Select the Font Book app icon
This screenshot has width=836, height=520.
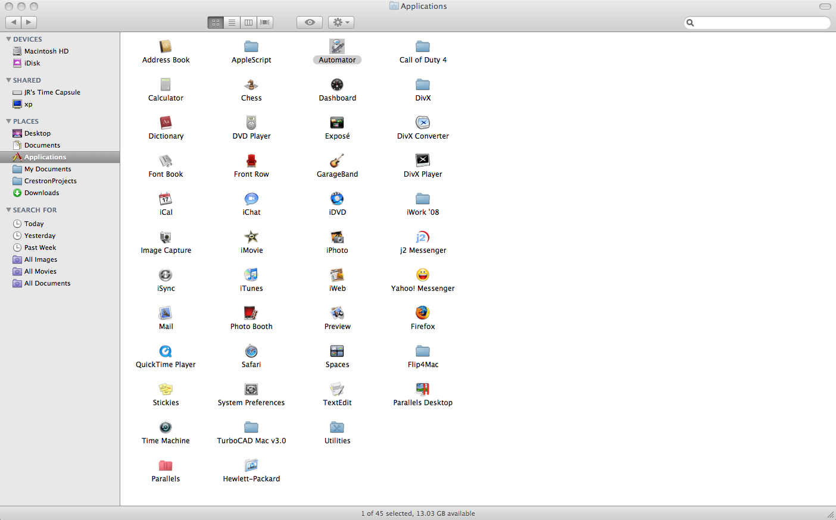[166, 161]
